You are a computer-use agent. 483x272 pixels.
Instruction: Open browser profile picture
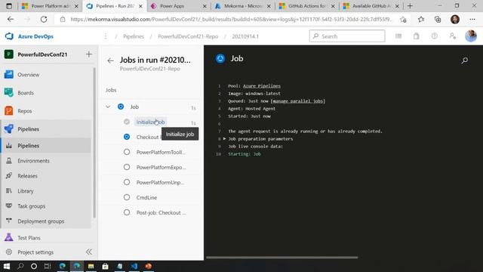coord(454,20)
